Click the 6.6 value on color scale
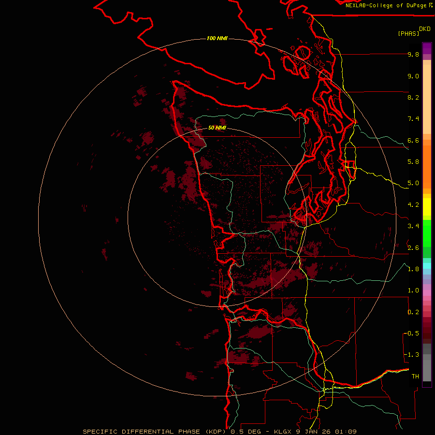Image resolution: width=435 pixels, height=435 pixels. click(x=413, y=140)
